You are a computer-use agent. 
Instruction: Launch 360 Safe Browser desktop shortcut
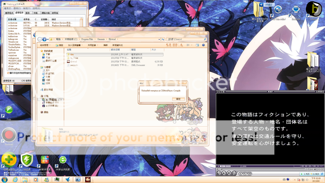click(63, 161)
